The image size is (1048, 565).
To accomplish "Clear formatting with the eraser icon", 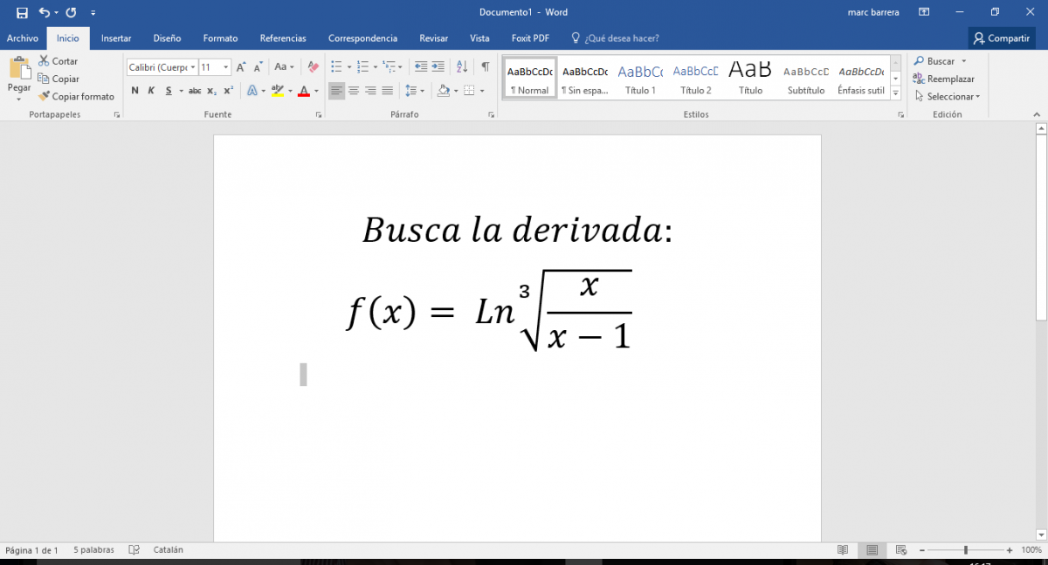I will coord(314,67).
